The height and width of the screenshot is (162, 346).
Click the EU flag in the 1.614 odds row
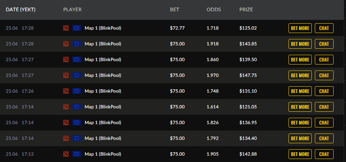pos(77,107)
